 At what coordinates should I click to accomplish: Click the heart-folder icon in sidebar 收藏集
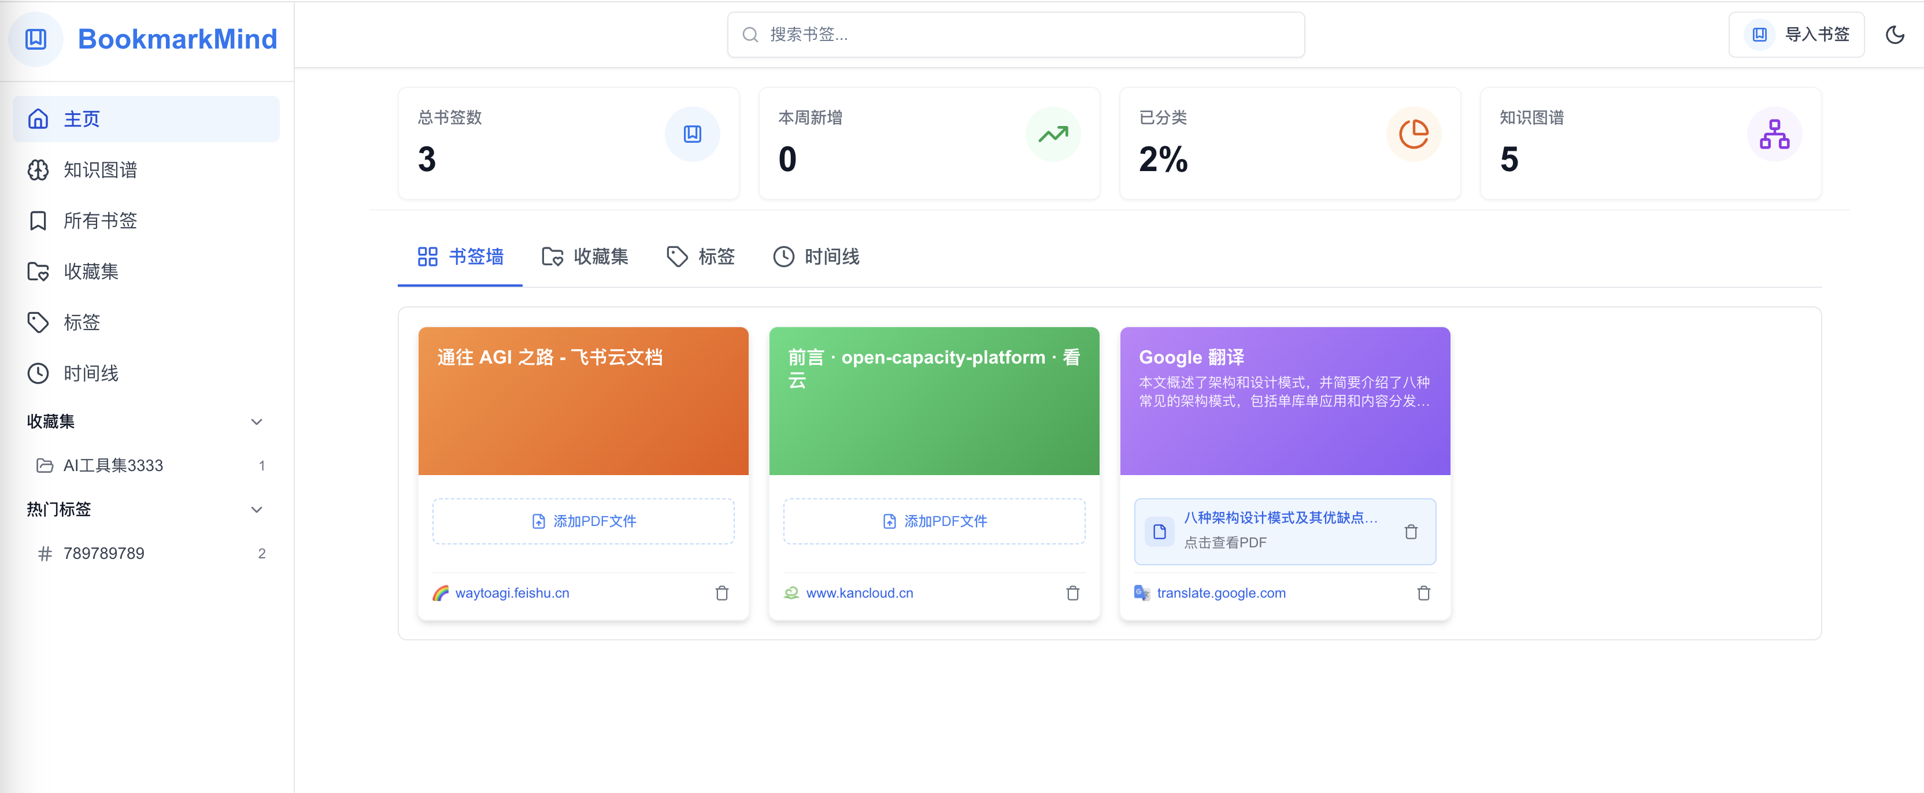tap(38, 271)
